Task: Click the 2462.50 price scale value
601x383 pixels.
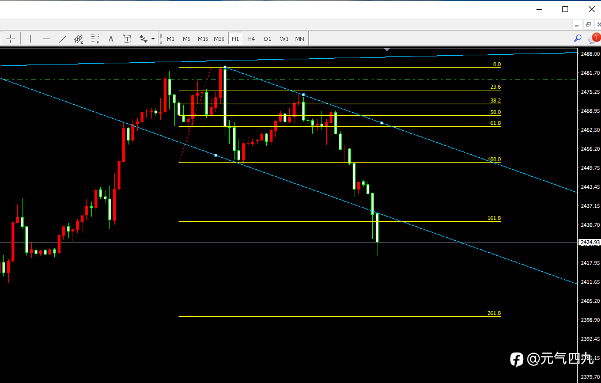Action: pos(590,130)
